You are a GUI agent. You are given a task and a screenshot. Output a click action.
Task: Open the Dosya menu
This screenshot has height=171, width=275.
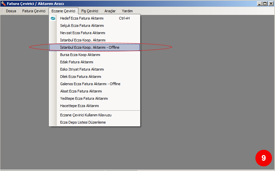tap(11, 11)
